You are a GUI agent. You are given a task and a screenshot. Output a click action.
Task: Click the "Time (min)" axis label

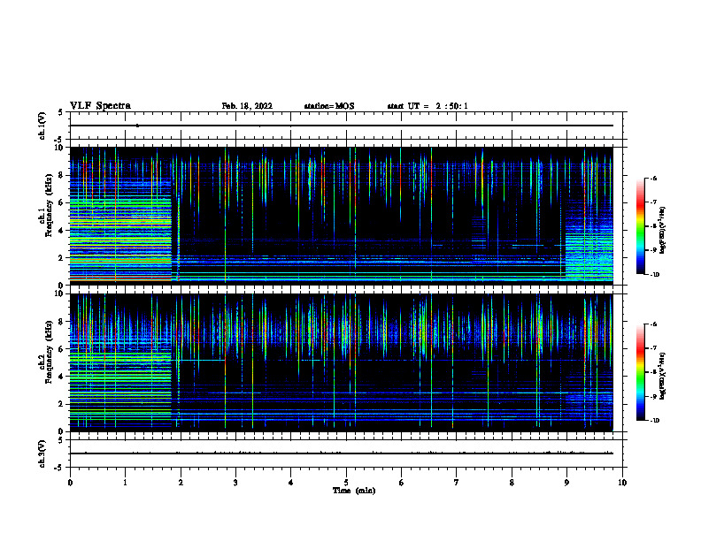coord(354,491)
